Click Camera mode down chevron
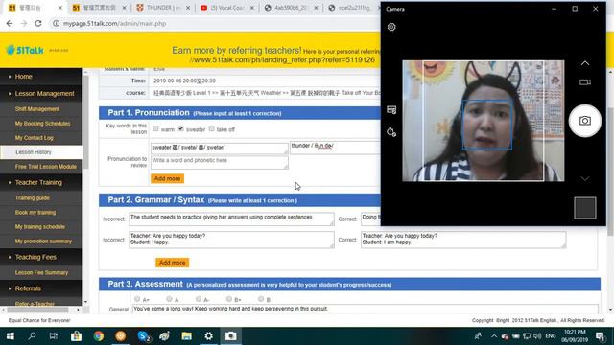Image resolution: width=614 pixels, height=345 pixels. 585,179
